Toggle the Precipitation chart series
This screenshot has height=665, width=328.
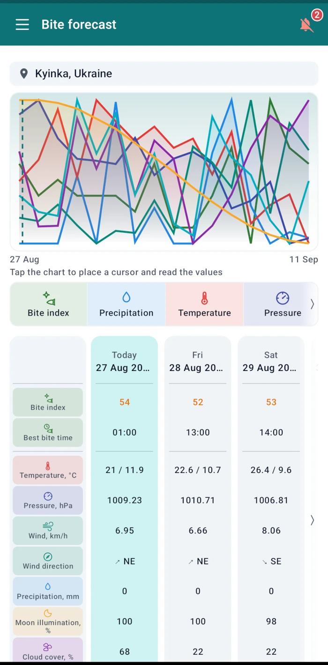[126, 304]
